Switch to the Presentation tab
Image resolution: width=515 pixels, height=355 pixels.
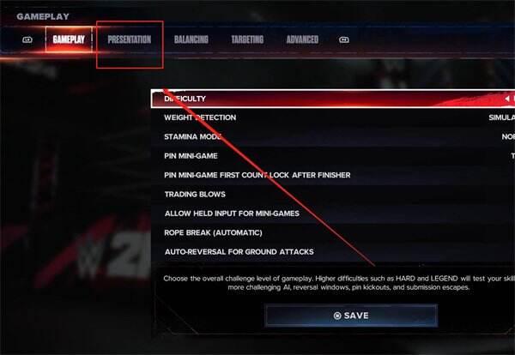(130, 39)
